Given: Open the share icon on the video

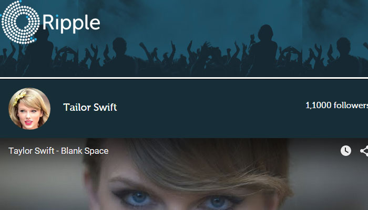Looking at the screenshot, I should tap(364, 151).
